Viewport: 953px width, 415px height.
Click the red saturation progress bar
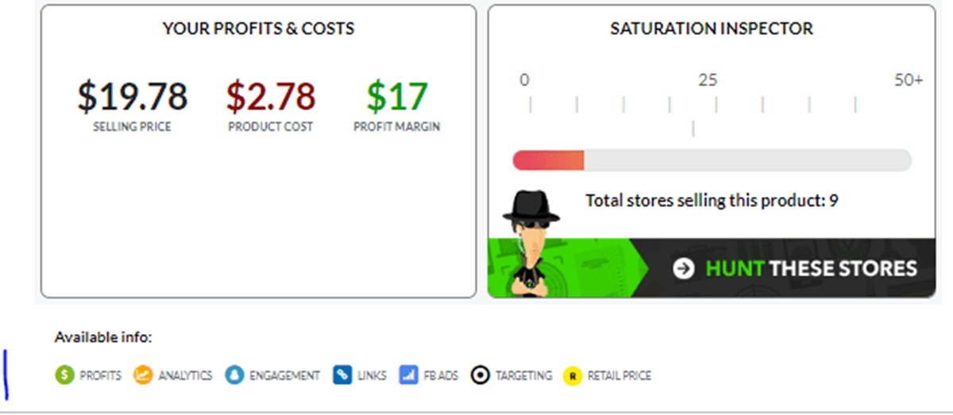pos(549,160)
